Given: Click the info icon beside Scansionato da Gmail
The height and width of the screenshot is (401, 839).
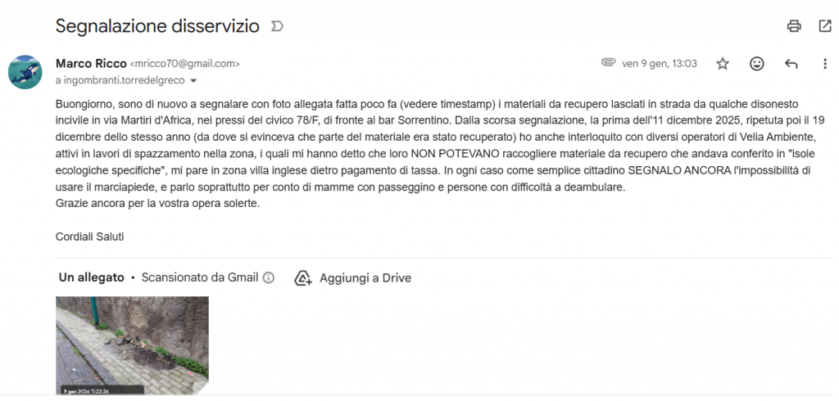Looking at the screenshot, I should 268,277.
